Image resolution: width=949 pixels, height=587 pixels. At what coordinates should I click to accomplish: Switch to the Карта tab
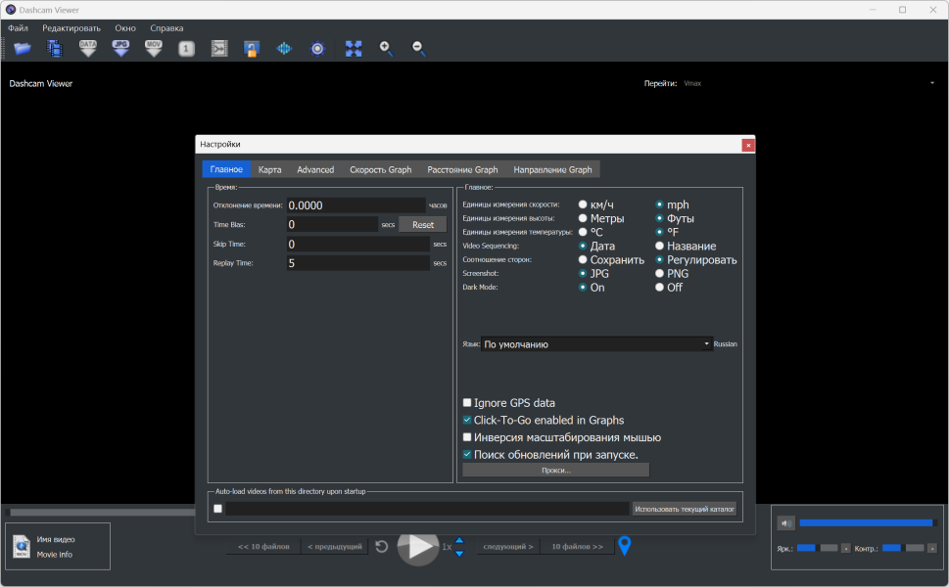[x=269, y=169]
